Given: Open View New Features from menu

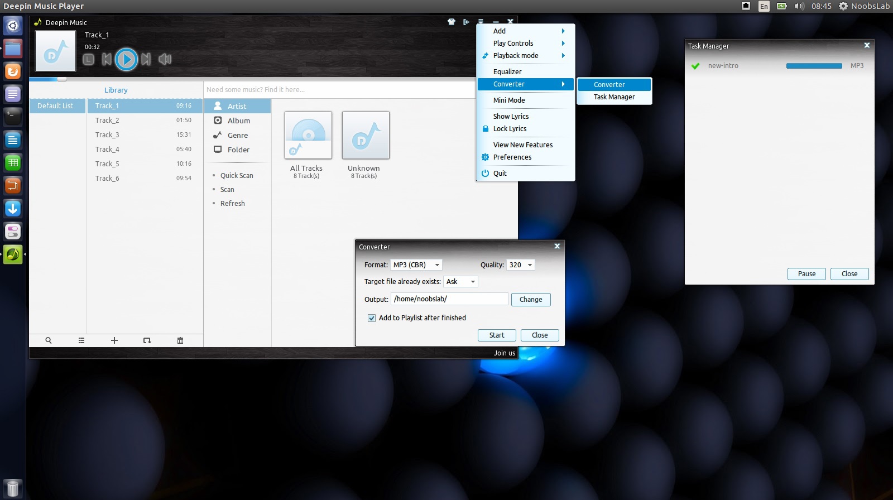Looking at the screenshot, I should pos(526,145).
